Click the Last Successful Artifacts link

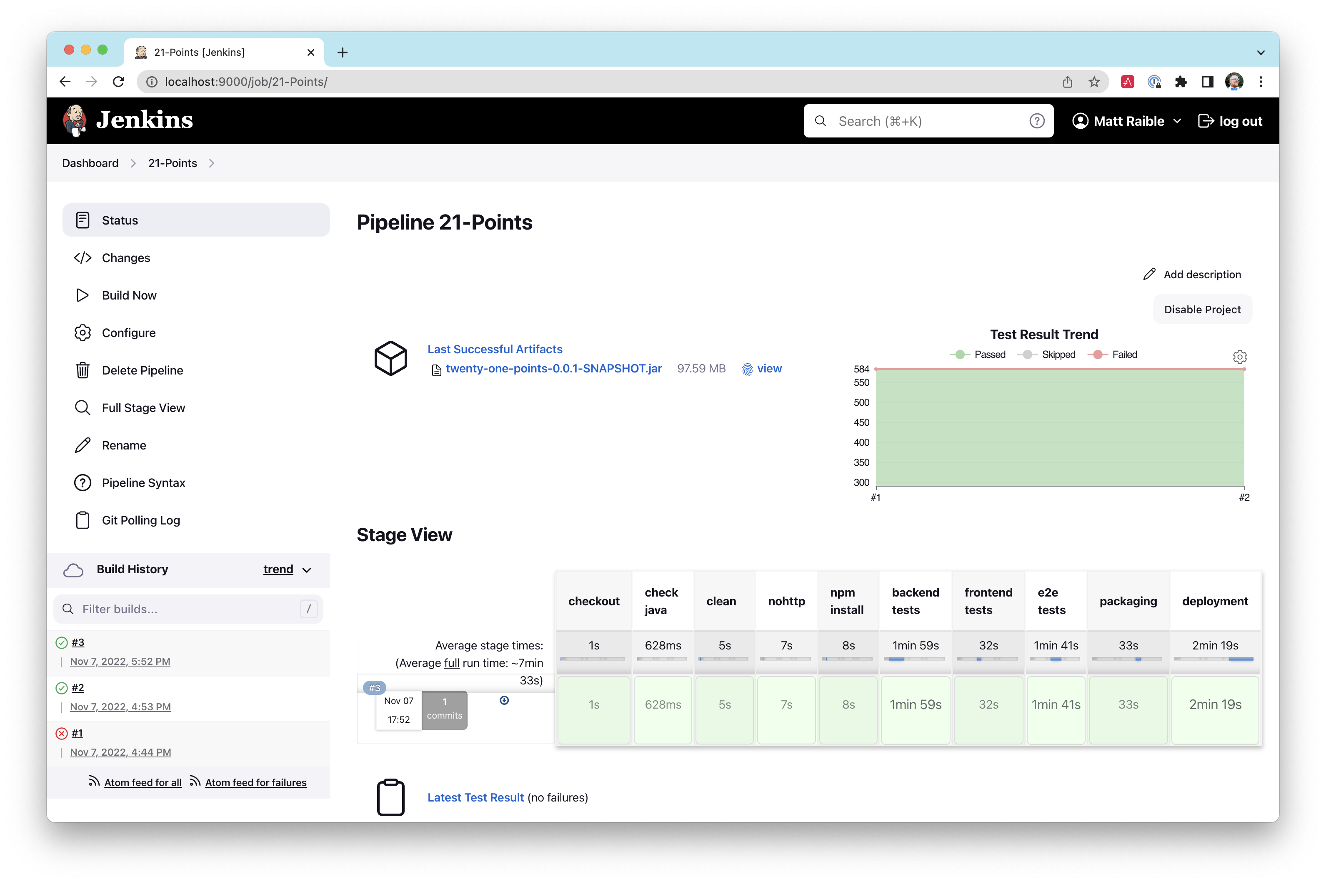tap(494, 348)
